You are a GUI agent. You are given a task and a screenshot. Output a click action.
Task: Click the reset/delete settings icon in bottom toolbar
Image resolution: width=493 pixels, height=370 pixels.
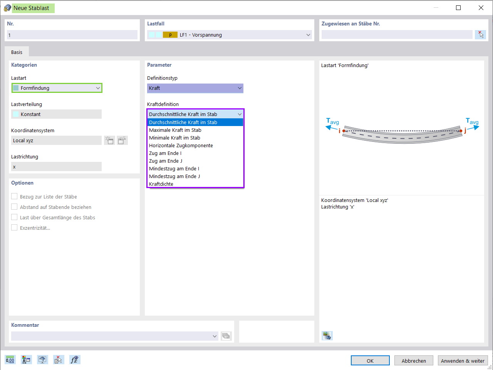[59, 360]
